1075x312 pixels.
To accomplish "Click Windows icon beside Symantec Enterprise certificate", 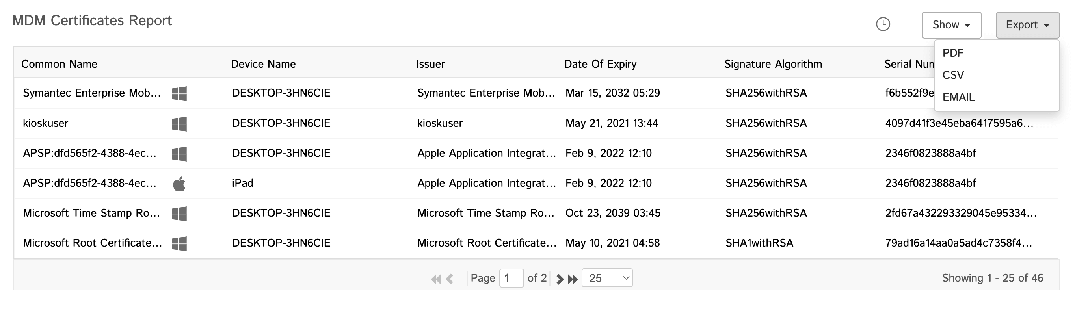I will (x=179, y=93).
